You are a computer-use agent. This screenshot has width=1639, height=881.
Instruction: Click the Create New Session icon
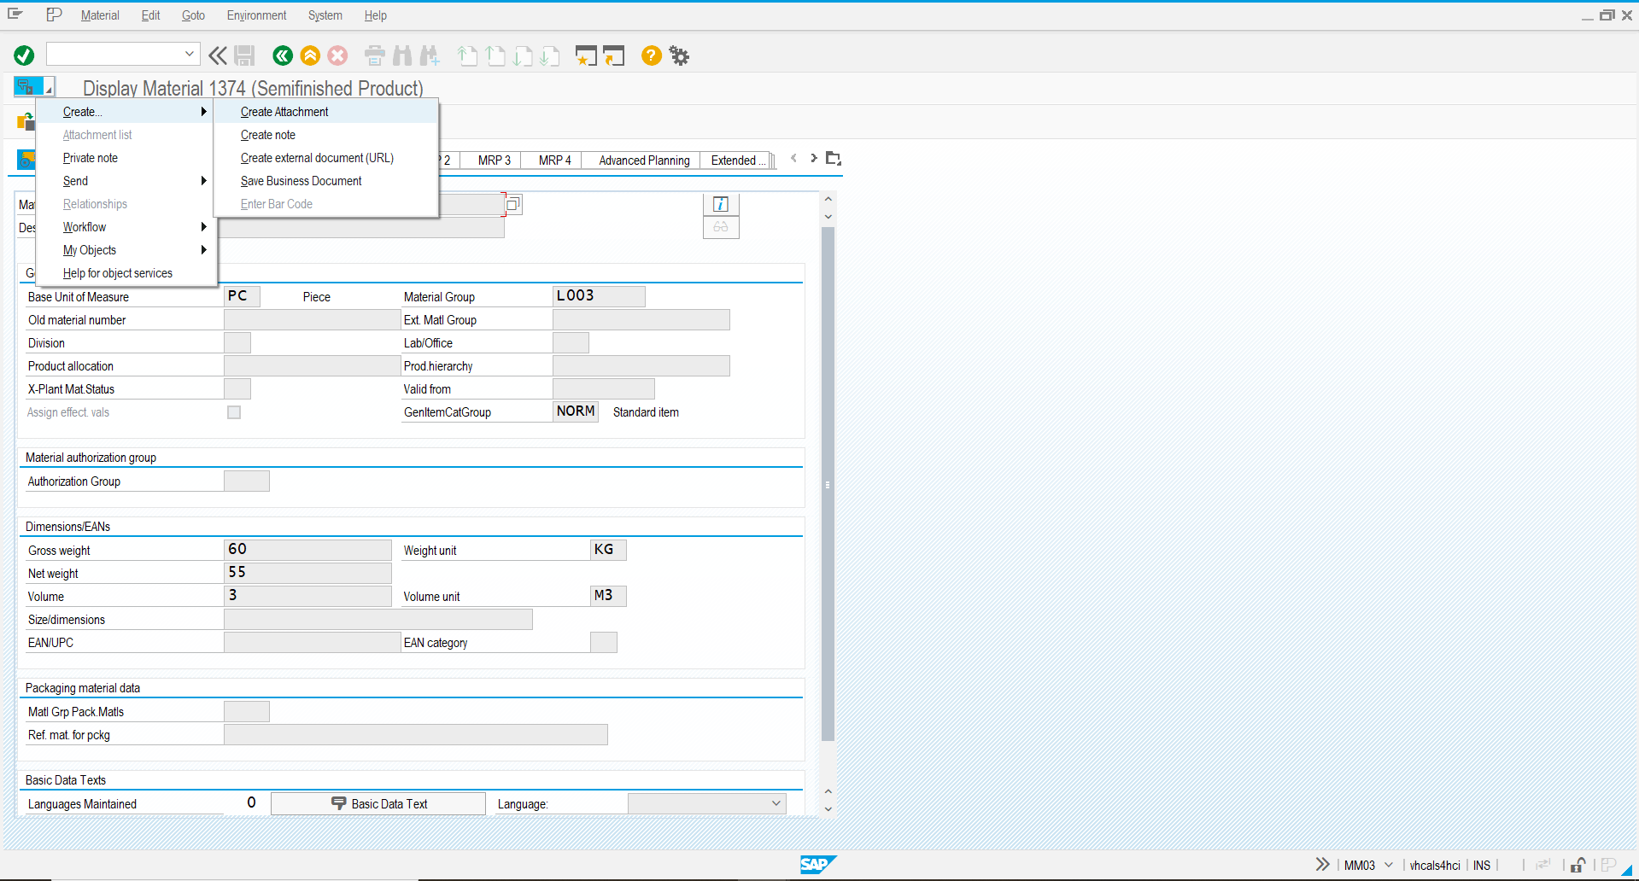click(x=586, y=55)
